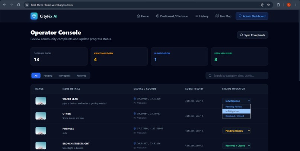Click map pin icon in Water Leak row
The image size is (300, 151).
coord(134,99)
